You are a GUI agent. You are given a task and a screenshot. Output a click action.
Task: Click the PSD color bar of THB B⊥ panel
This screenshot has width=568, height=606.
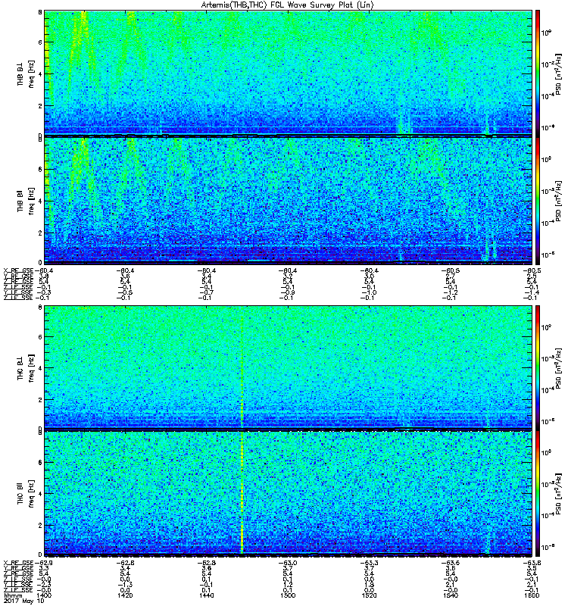tap(538, 73)
